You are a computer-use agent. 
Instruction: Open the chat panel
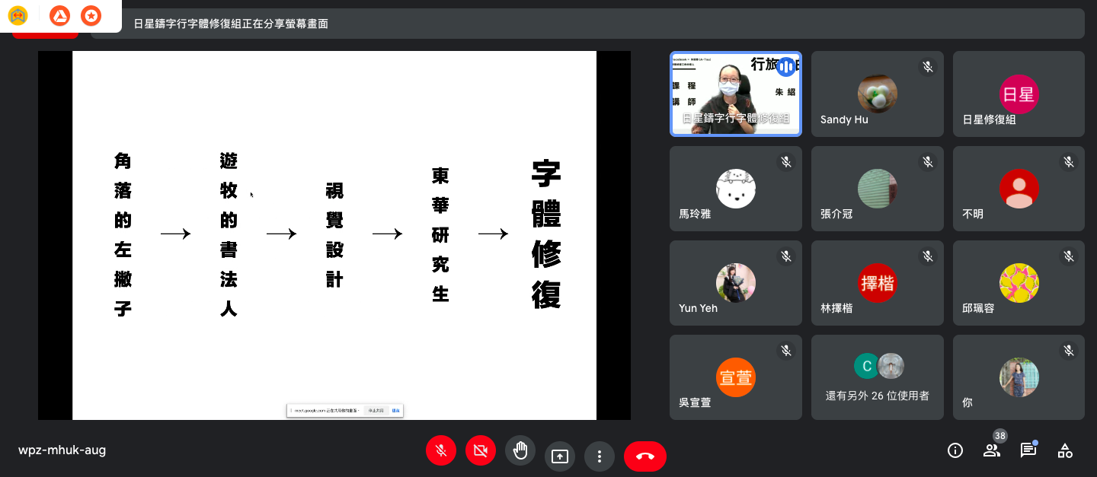click(1028, 450)
